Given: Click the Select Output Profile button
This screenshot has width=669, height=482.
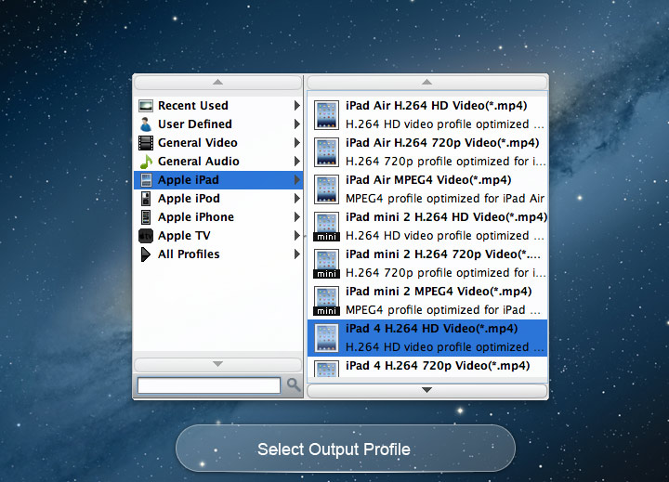Looking at the screenshot, I should coord(345,449).
